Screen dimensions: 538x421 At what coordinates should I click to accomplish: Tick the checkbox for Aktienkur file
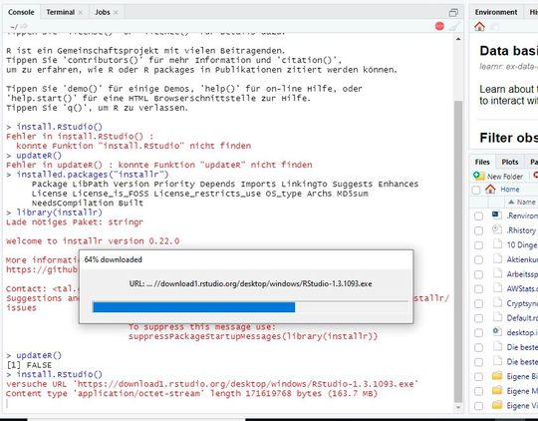pos(478,259)
